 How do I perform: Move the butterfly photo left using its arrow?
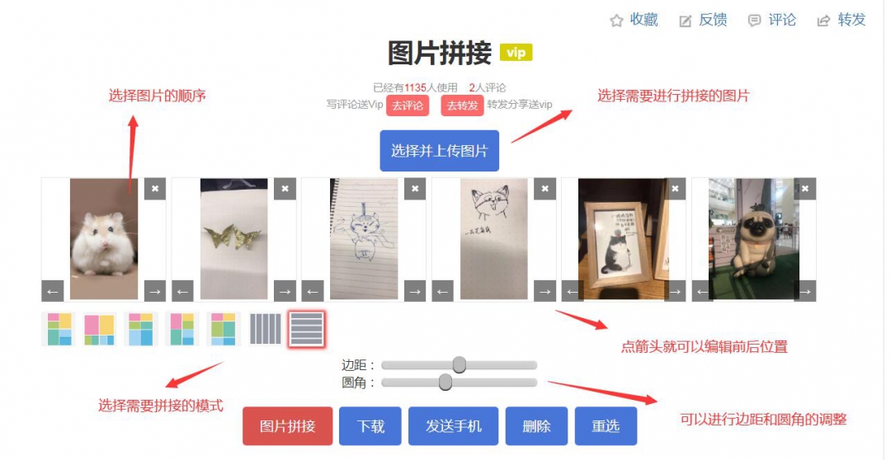pyautogui.click(x=182, y=291)
